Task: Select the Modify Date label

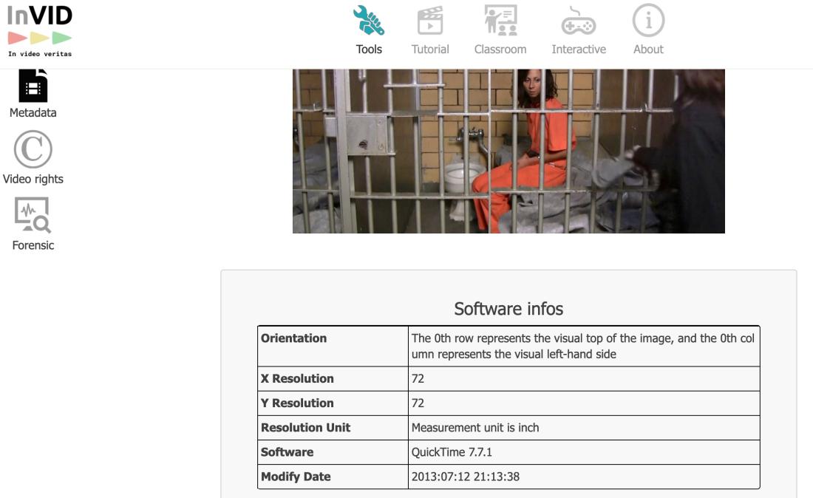Action: (x=296, y=477)
